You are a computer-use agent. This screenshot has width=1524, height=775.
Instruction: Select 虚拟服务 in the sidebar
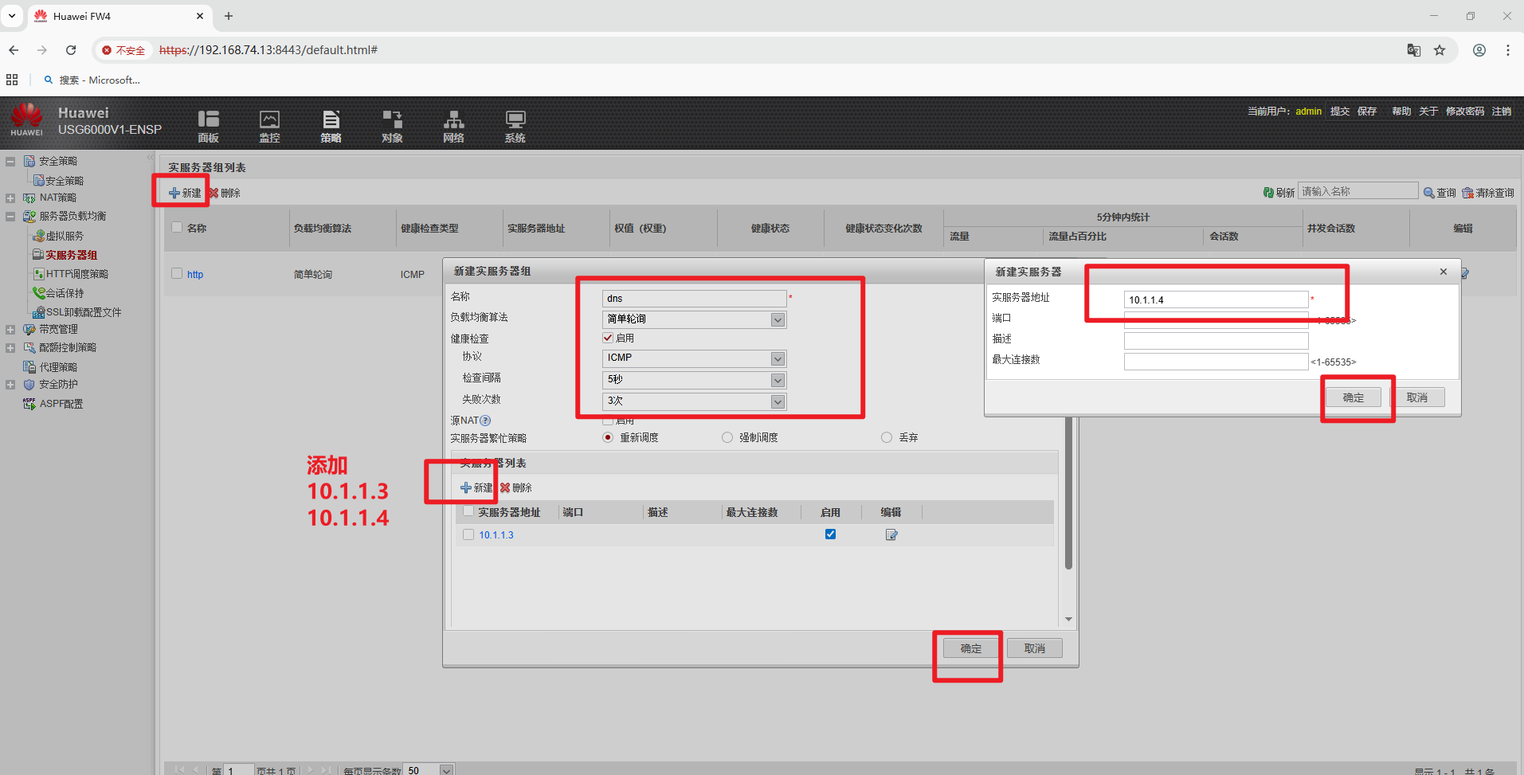coord(64,236)
